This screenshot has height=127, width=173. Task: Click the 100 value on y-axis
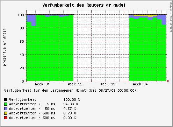click(21, 15)
